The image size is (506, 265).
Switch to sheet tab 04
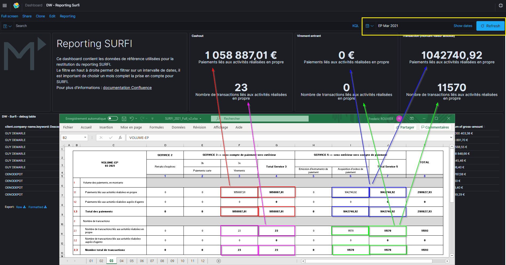pyautogui.click(x=122, y=261)
